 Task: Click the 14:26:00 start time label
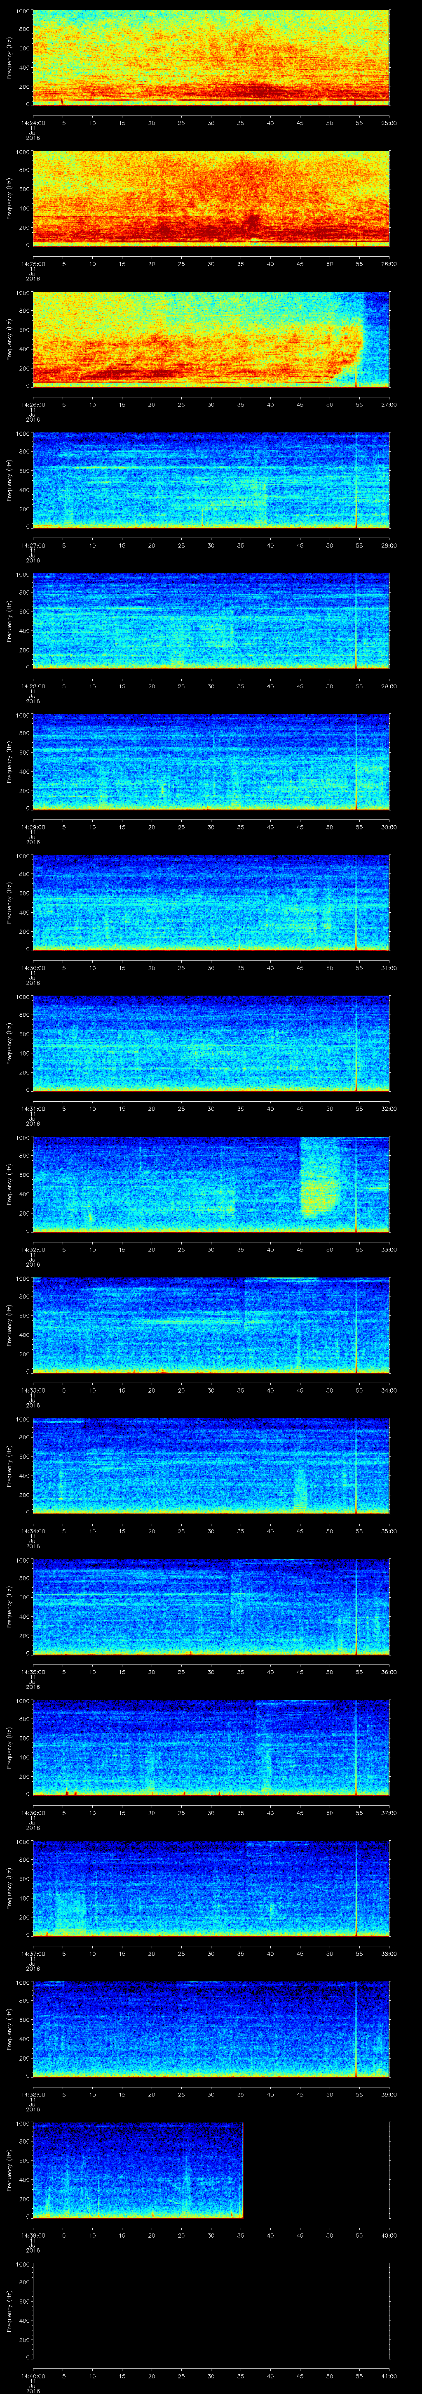pyautogui.click(x=33, y=404)
